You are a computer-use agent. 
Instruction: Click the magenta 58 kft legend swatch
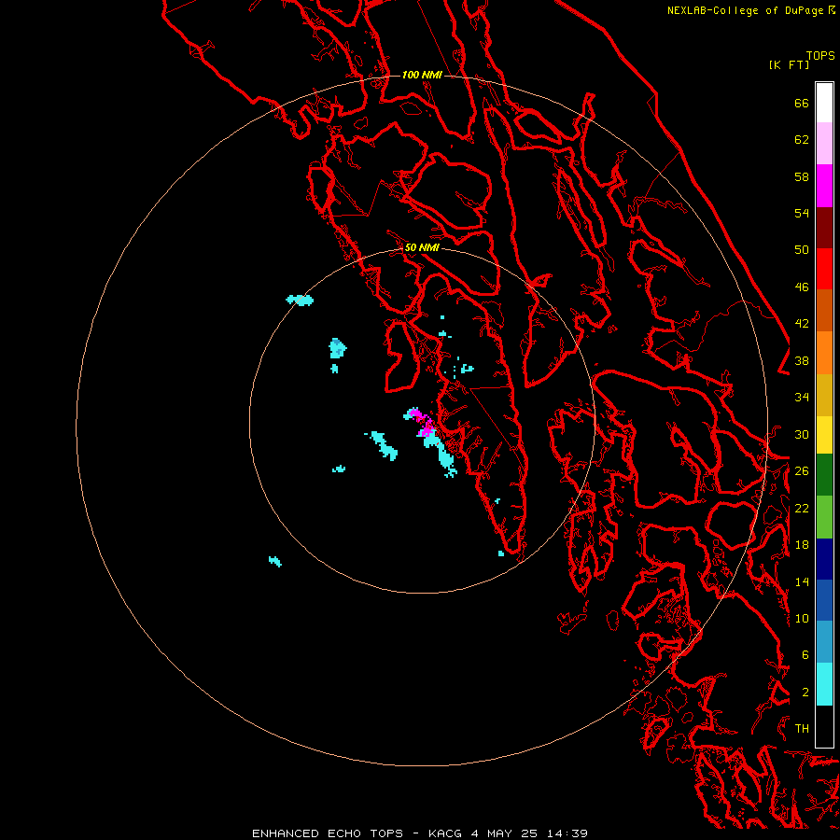[x=824, y=186]
